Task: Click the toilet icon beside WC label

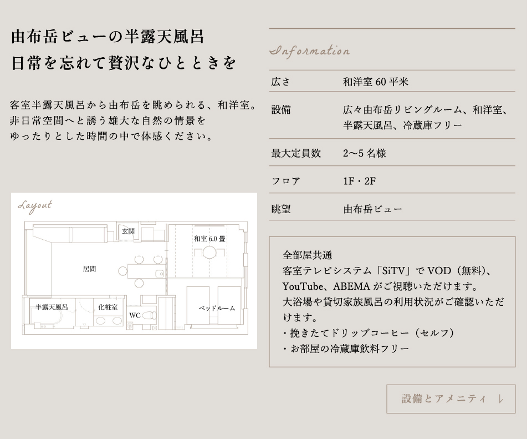Action: click(150, 315)
